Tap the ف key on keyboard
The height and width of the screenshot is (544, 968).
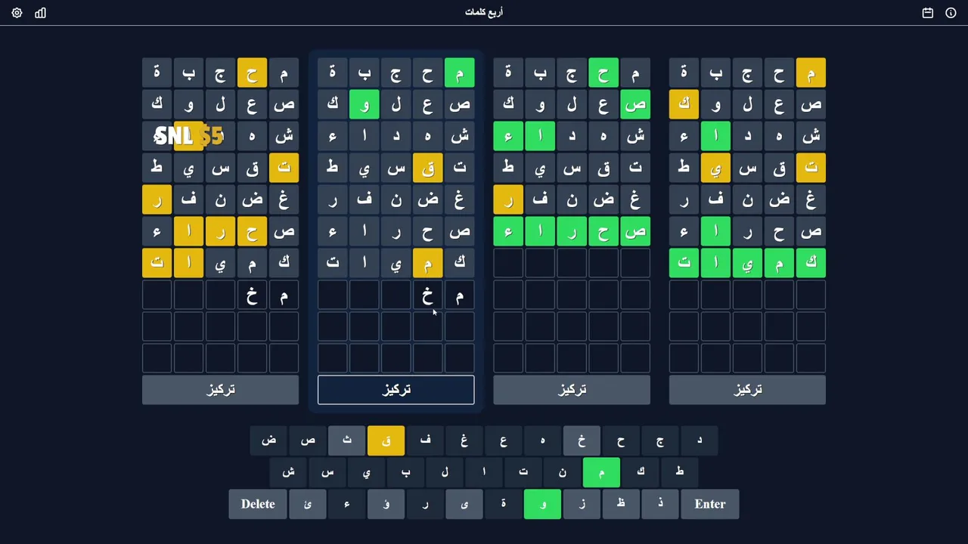click(x=426, y=440)
